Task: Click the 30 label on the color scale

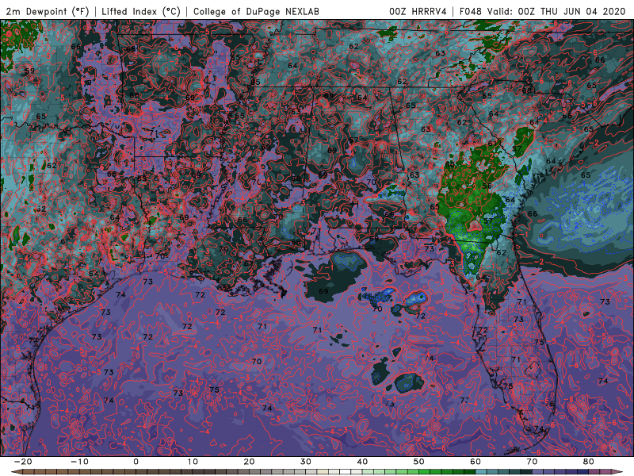Action: click(x=306, y=462)
